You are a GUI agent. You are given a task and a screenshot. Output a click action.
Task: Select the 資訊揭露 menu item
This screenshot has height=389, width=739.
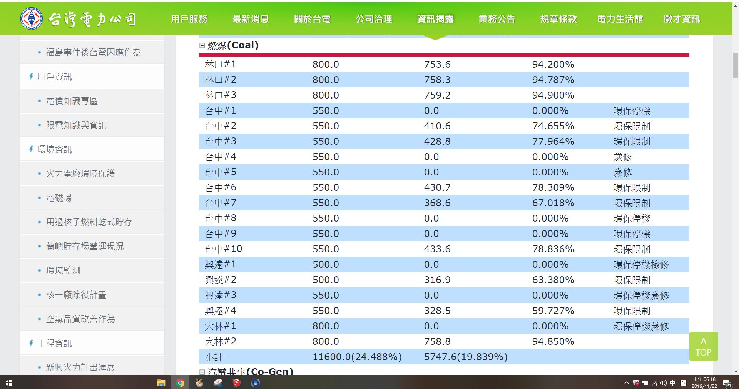coord(435,19)
